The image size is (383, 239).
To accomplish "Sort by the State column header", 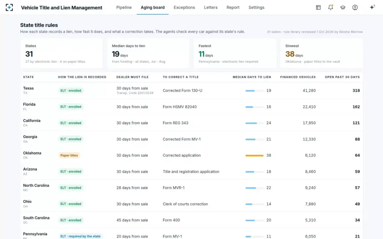I will (x=28, y=77).
